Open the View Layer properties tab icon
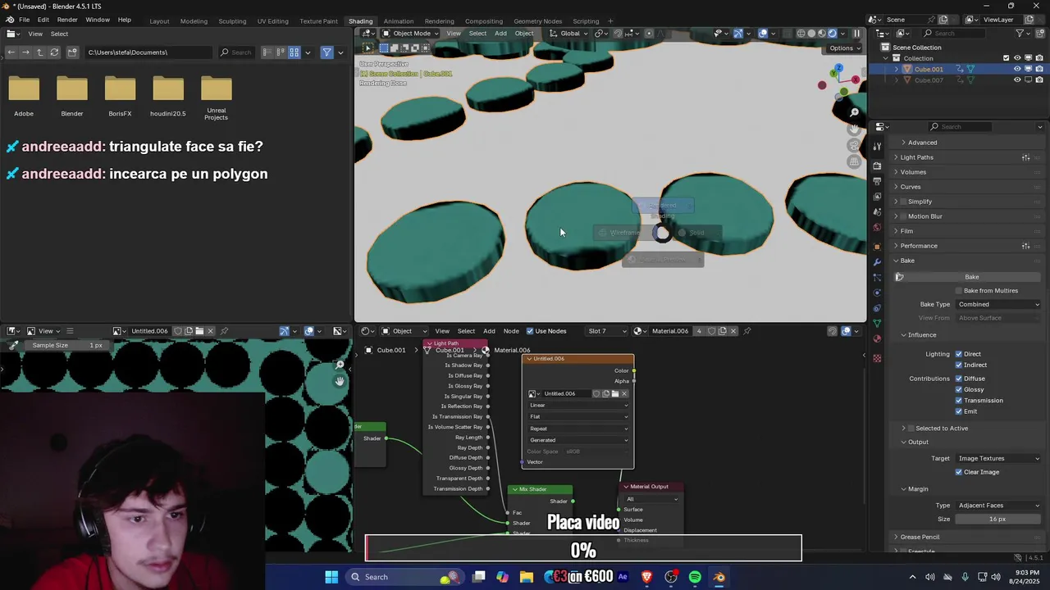The height and width of the screenshot is (590, 1050). point(877,197)
